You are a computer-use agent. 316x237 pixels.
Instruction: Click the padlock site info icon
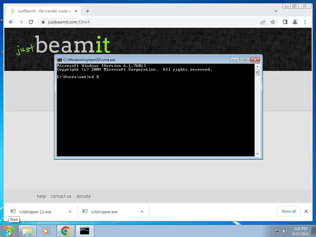click(x=43, y=22)
